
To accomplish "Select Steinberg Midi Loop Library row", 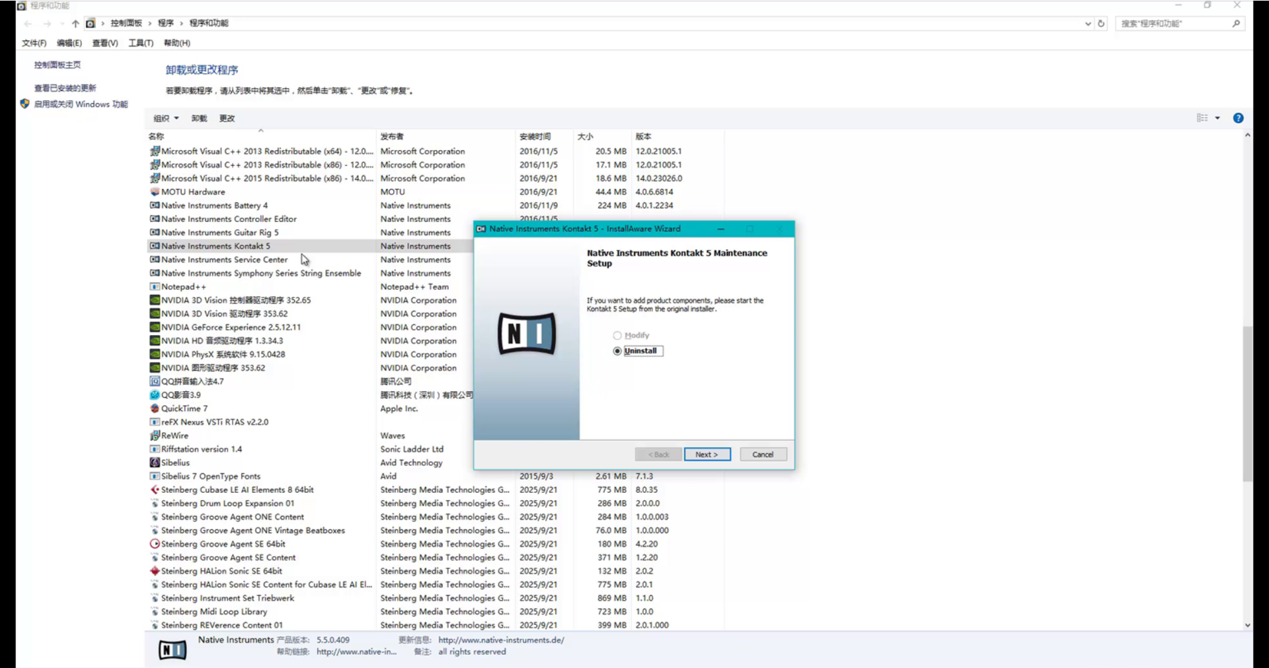I will click(x=436, y=612).
